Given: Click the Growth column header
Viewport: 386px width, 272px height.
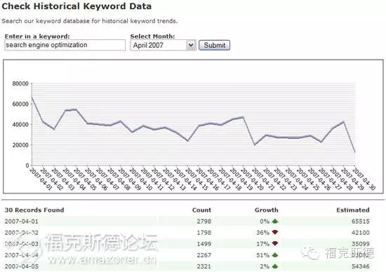Looking at the screenshot, I should click(267, 210).
